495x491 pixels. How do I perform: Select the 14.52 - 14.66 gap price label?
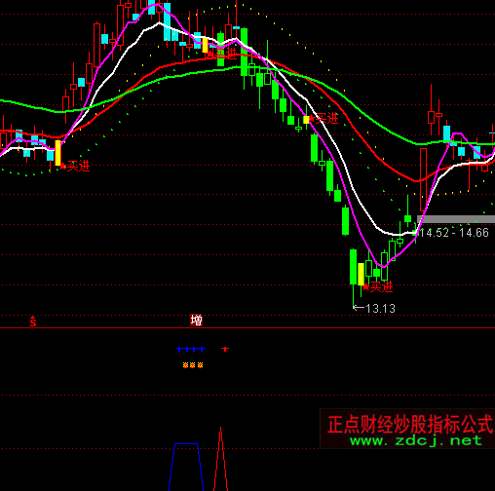pos(454,233)
